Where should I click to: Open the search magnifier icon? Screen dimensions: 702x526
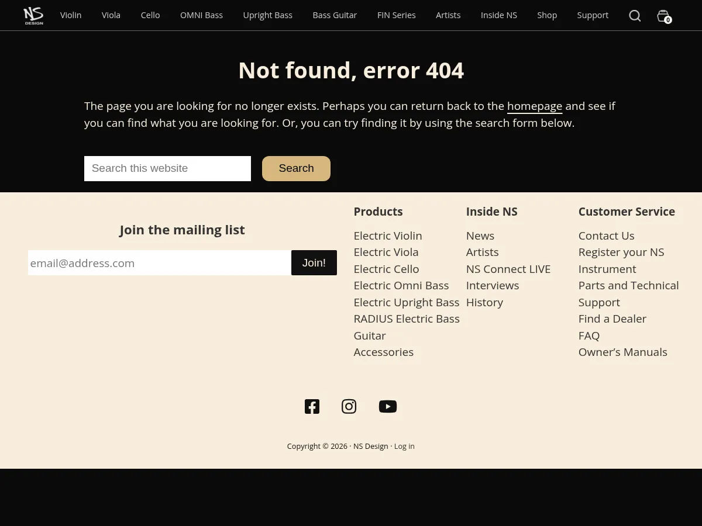635,16
